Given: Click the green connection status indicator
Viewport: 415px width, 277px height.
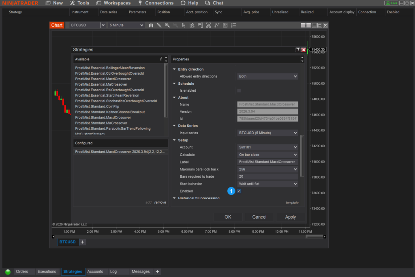Looking at the screenshot, I should [x=8, y=272].
